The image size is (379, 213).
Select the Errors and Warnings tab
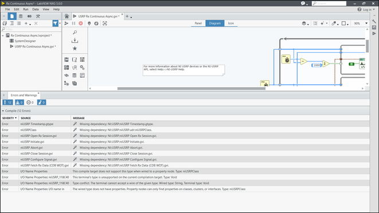24,95
